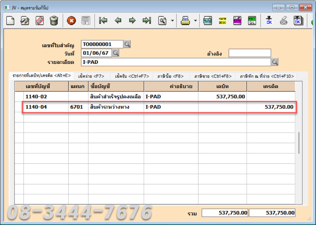
Task: Click the voucher number field T0000001
Action: point(102,44)
